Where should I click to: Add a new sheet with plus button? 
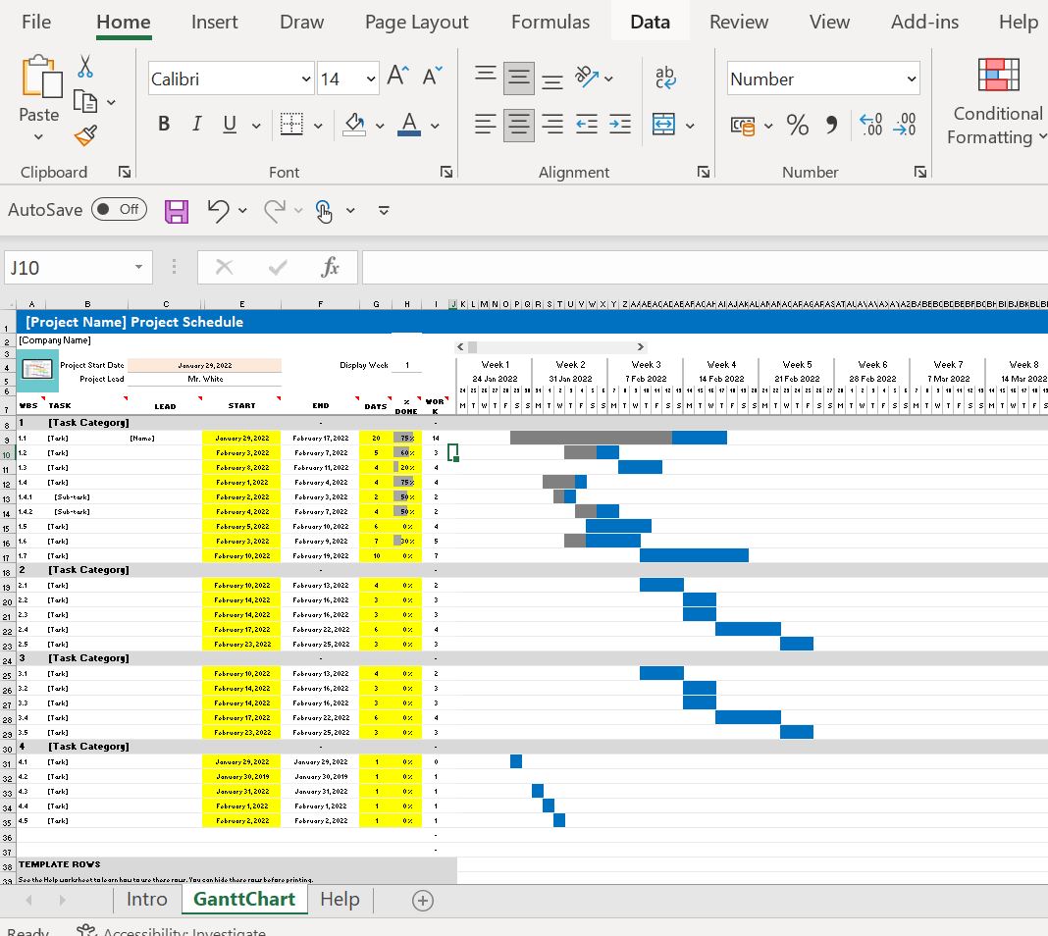pyautogui.click(x=422, y=901)
